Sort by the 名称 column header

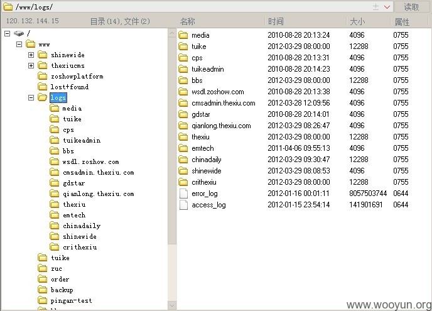click(x=187, y=21)
